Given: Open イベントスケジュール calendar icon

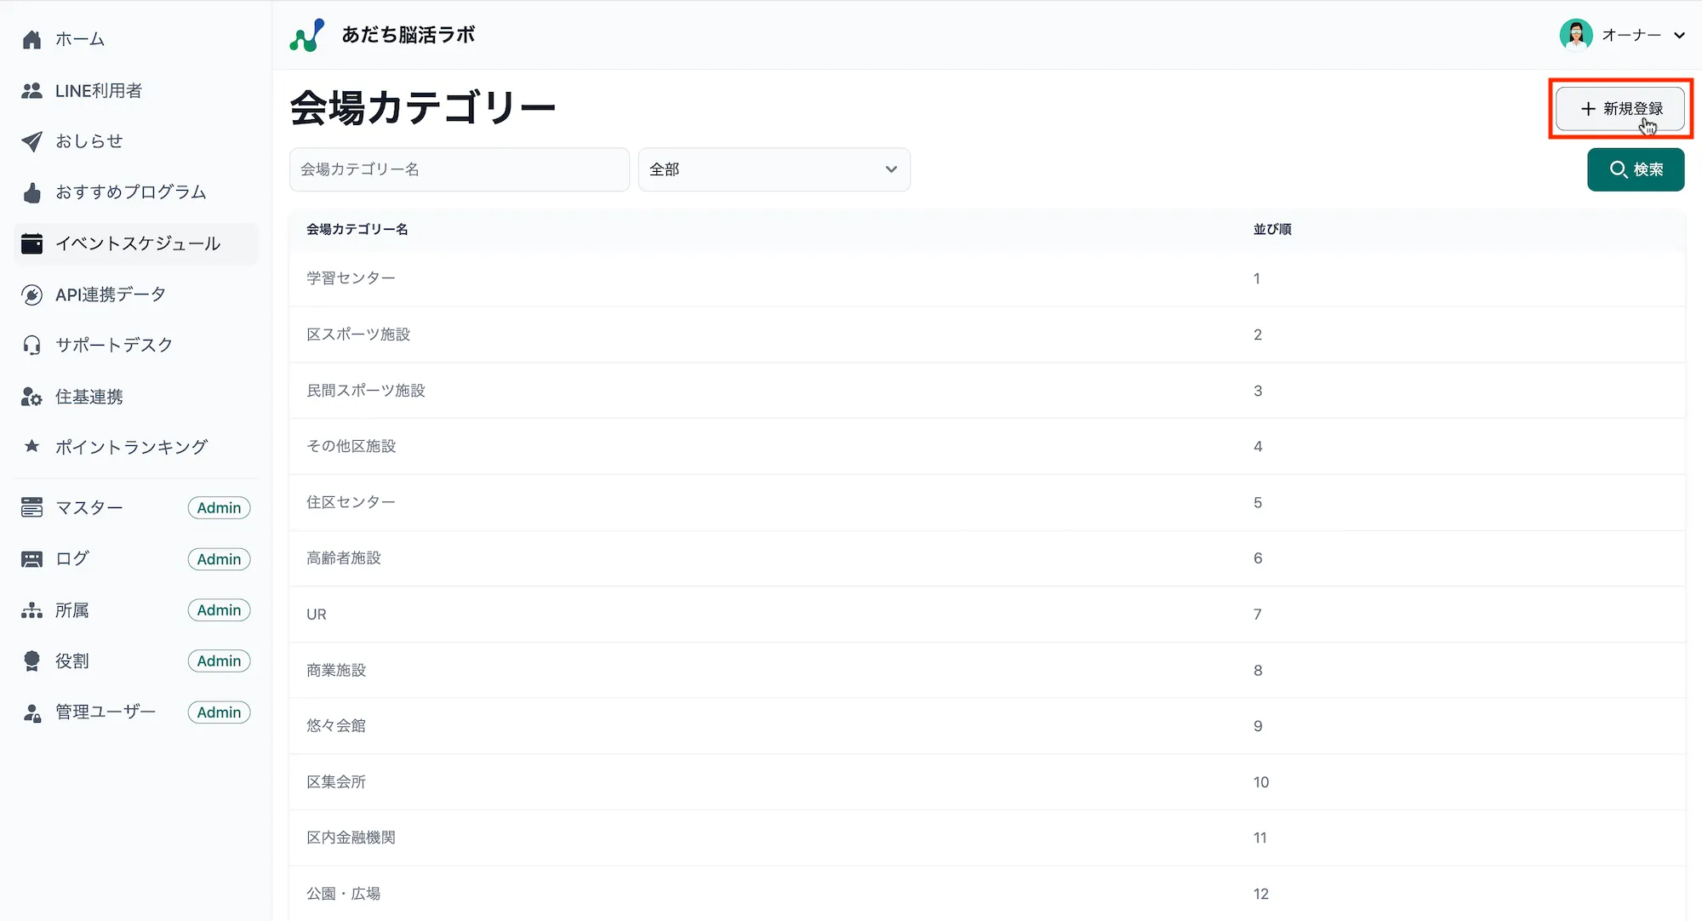Looking at the screenshot, I should 31,243.
